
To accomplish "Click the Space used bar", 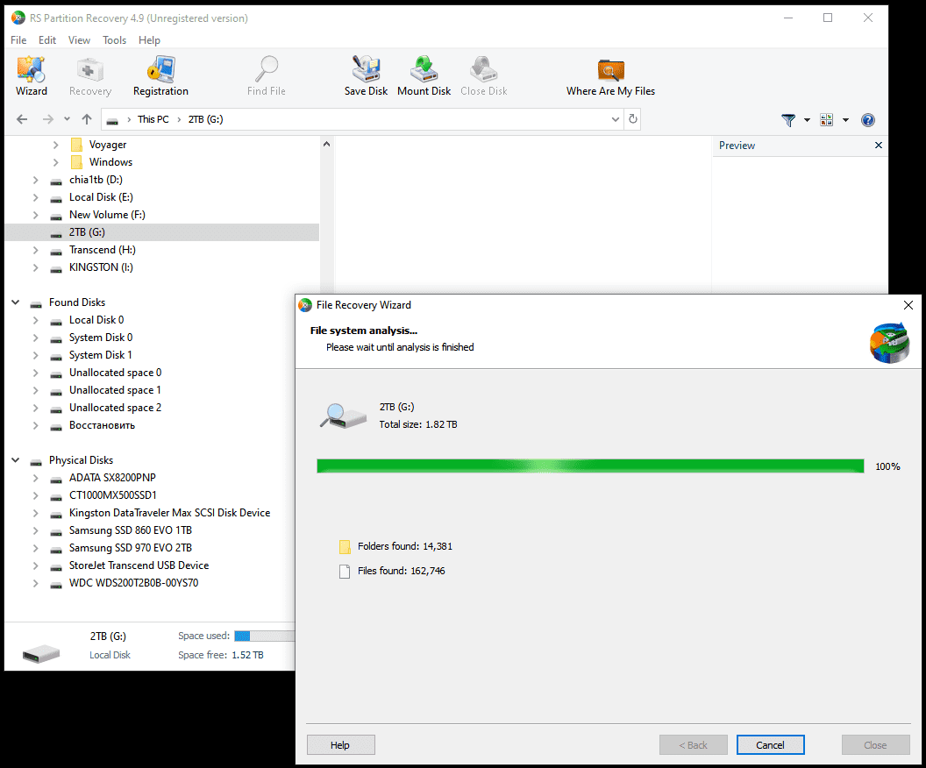I will tap(265, 636).
